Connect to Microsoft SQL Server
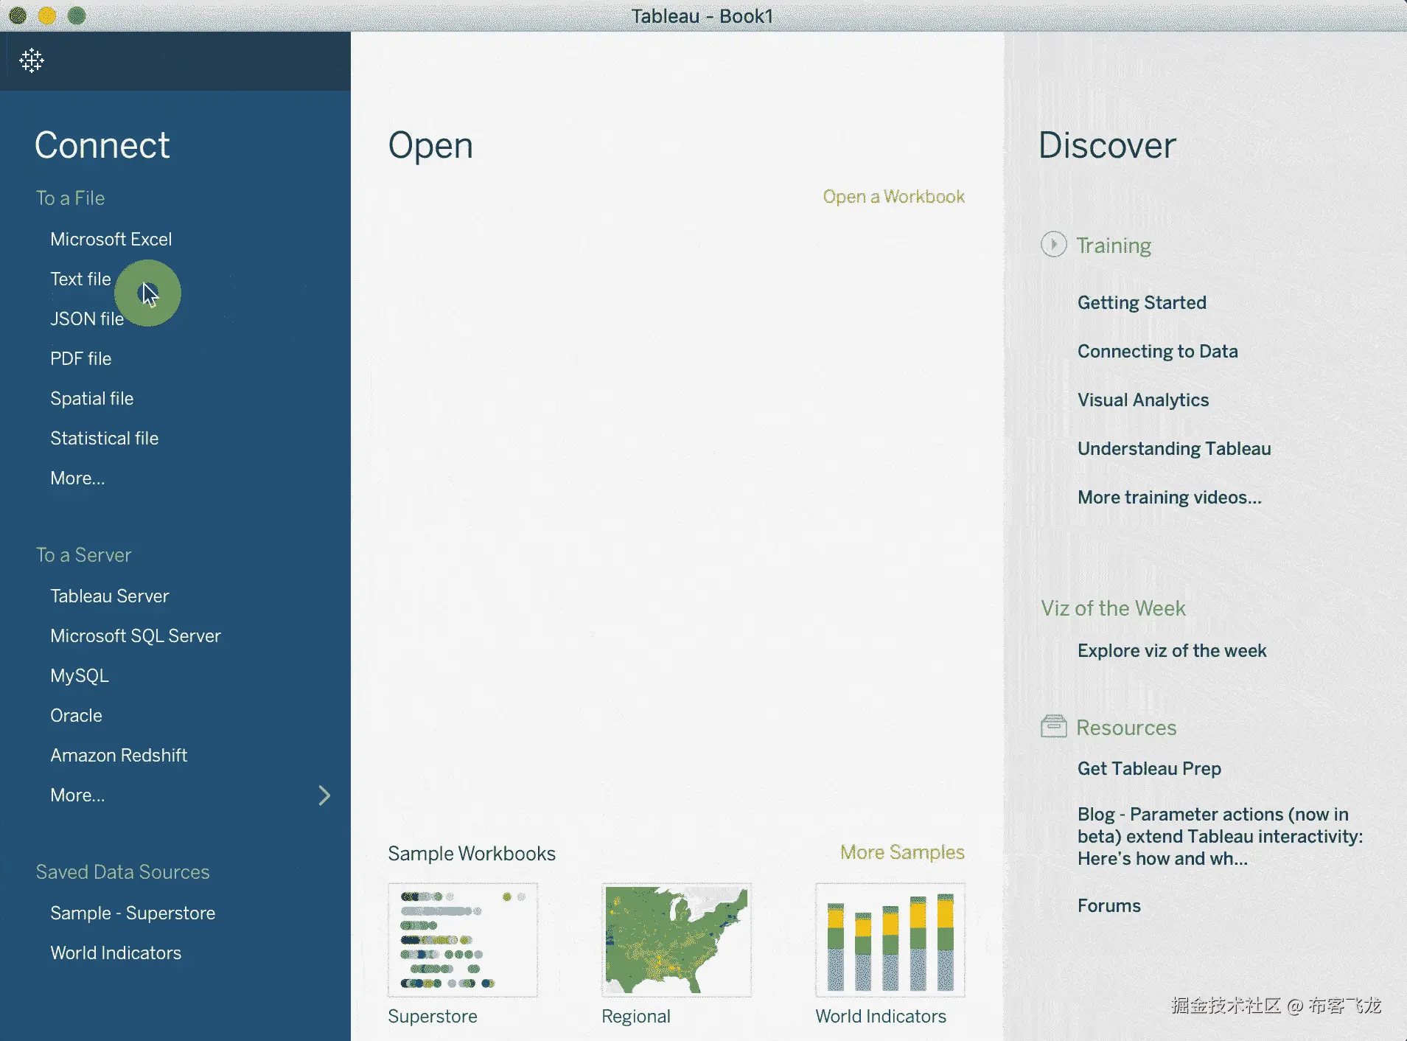Viewport: 1407px width, 1041px height. click(x=136, y=636)
